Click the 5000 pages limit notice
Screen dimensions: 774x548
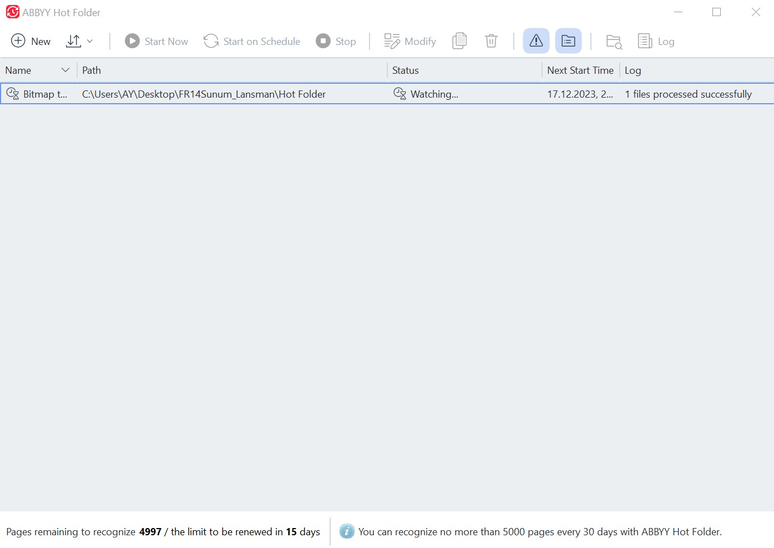click(540, 532)
